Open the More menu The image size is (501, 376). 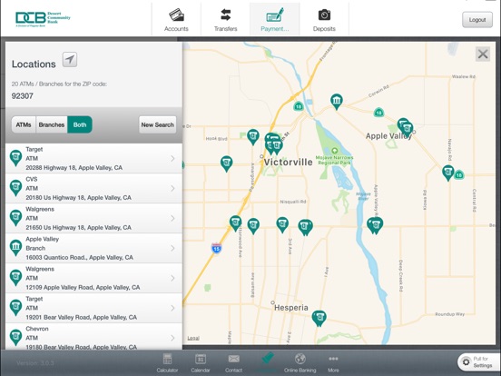[333, 362]
